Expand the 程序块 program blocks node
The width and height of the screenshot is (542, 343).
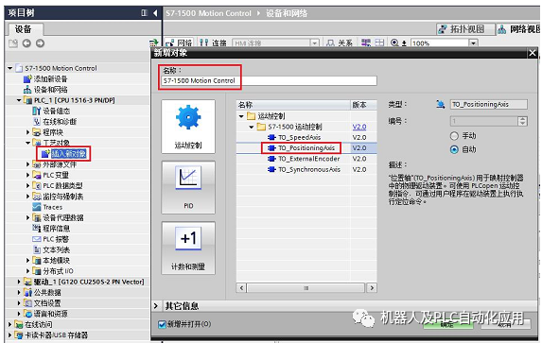[28, 132]
